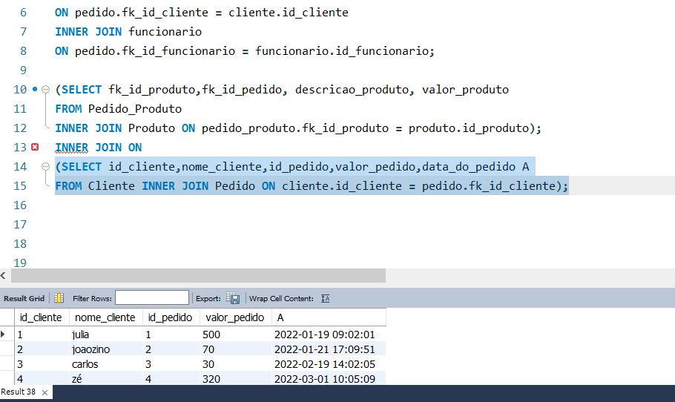Sort by id_cliente column header

pos(42,317)
